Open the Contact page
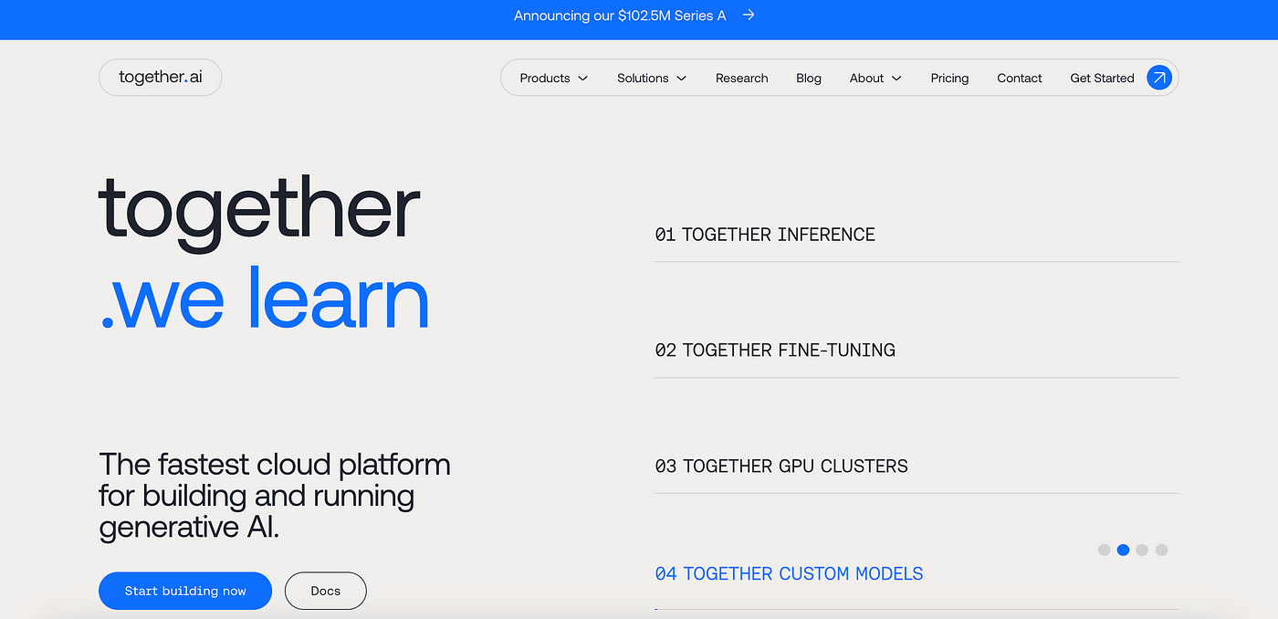This screenshot has width=1278, height=619. 1019,79
